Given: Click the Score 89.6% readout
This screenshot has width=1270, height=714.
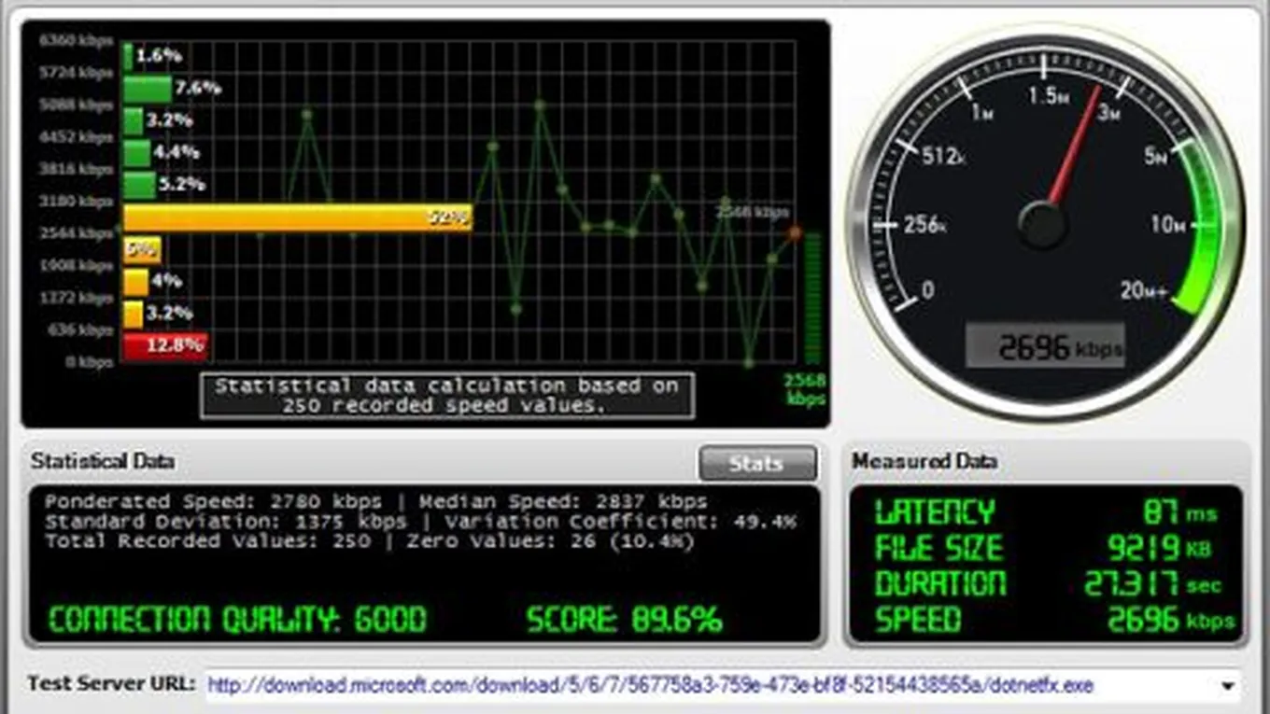Looking at the screenshot, I should pyautogui.click(x=624, y=620).
